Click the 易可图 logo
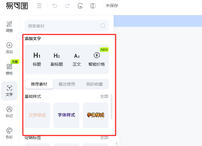 click(17, 6)
